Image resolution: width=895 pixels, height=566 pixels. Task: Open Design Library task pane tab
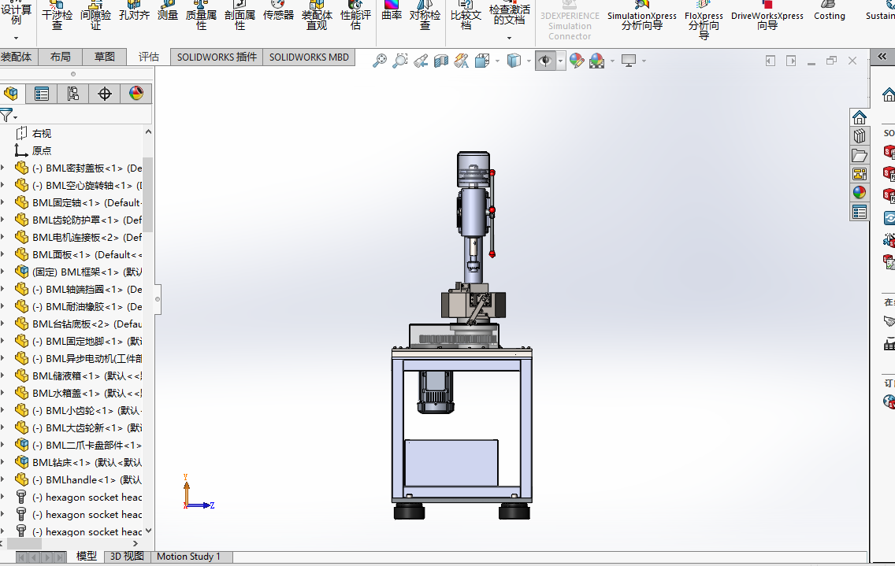coord(859,136)
